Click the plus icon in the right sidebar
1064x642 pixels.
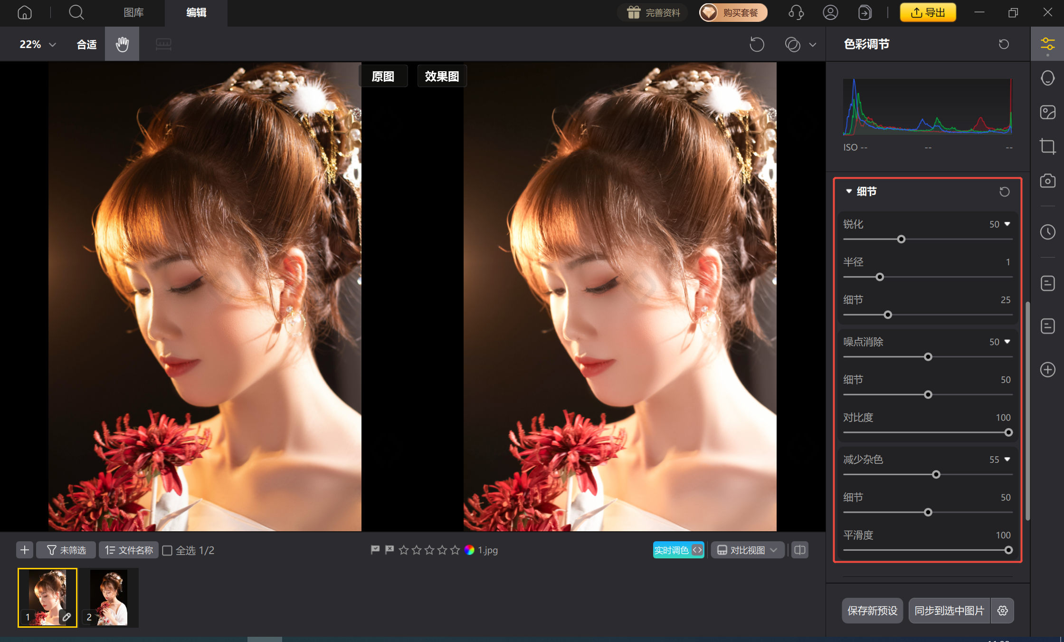coord(1048,370)
